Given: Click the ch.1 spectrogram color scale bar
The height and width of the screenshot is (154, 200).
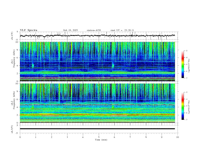Looking at the screenshot, I should (x=183, y=64).
